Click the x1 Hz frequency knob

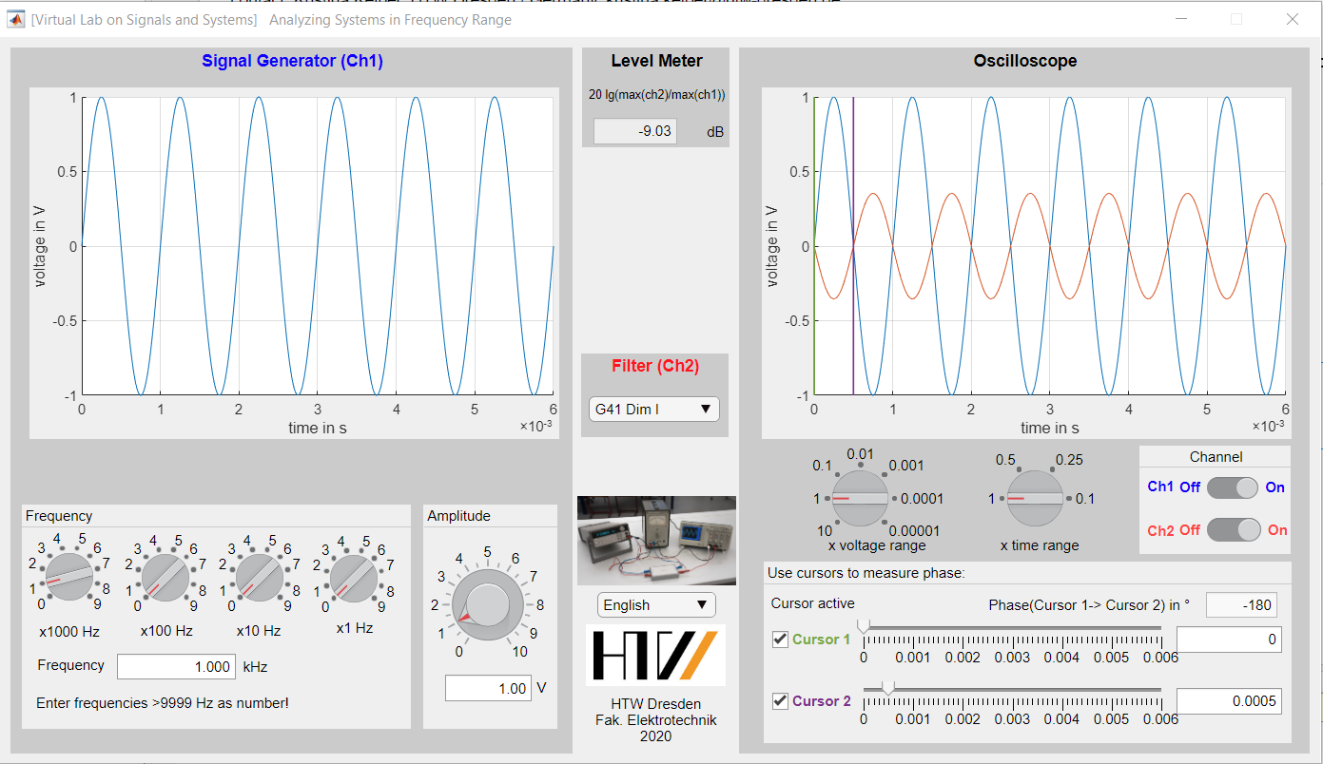click(353, 578)
